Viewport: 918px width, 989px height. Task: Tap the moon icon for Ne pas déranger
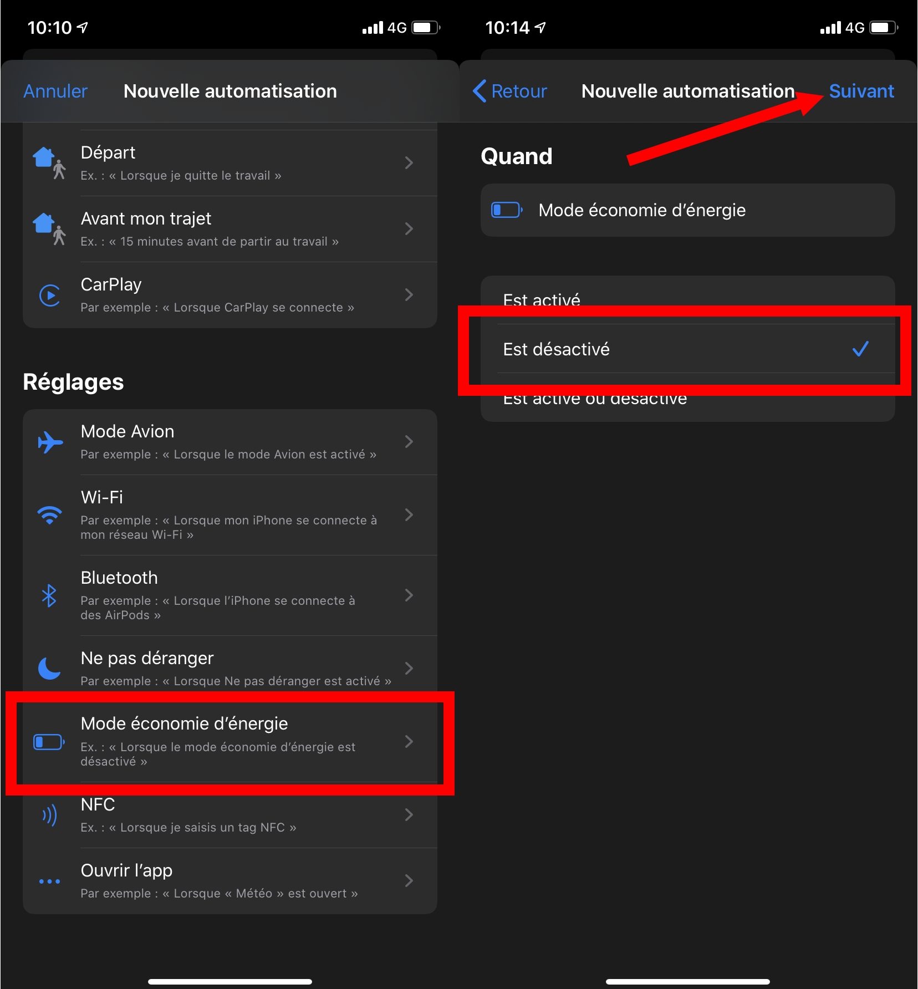point(49,668)
